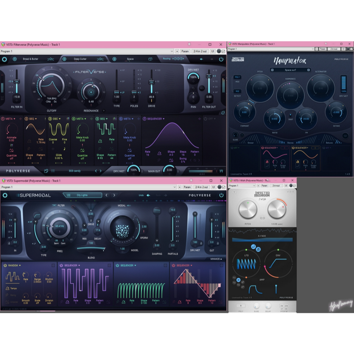Viewport: 354px width, 354px height.
Task: Click lock icon next to Supermodal IN level
Action: click(9, 243)
